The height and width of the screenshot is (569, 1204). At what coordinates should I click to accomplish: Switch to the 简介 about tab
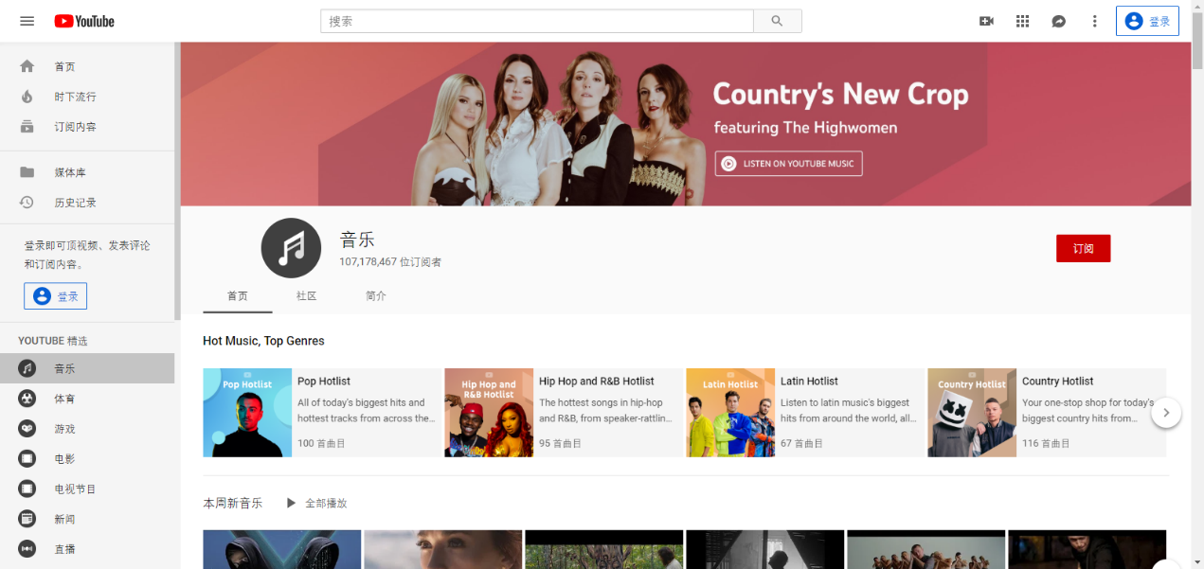point(376,295)
